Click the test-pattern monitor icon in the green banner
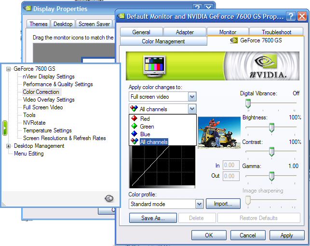Viewport: 310px width, 246px height. [155, 66]
